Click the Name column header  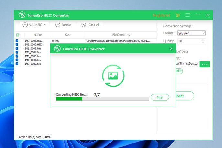click(38, 35)
